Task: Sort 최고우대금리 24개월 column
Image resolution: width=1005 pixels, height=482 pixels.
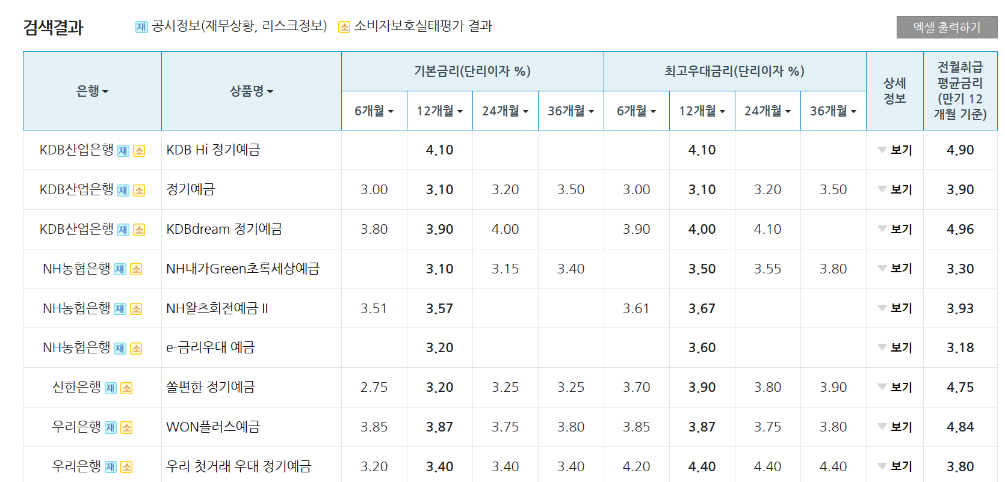Action: [x=768, y=111]
